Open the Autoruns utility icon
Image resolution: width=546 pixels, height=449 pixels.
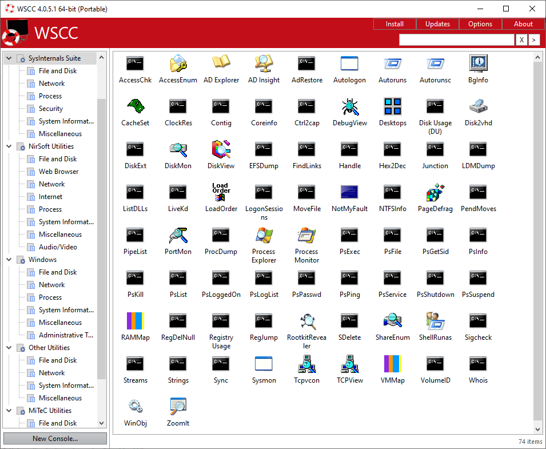pyautogui.click(x=392, y=63)
